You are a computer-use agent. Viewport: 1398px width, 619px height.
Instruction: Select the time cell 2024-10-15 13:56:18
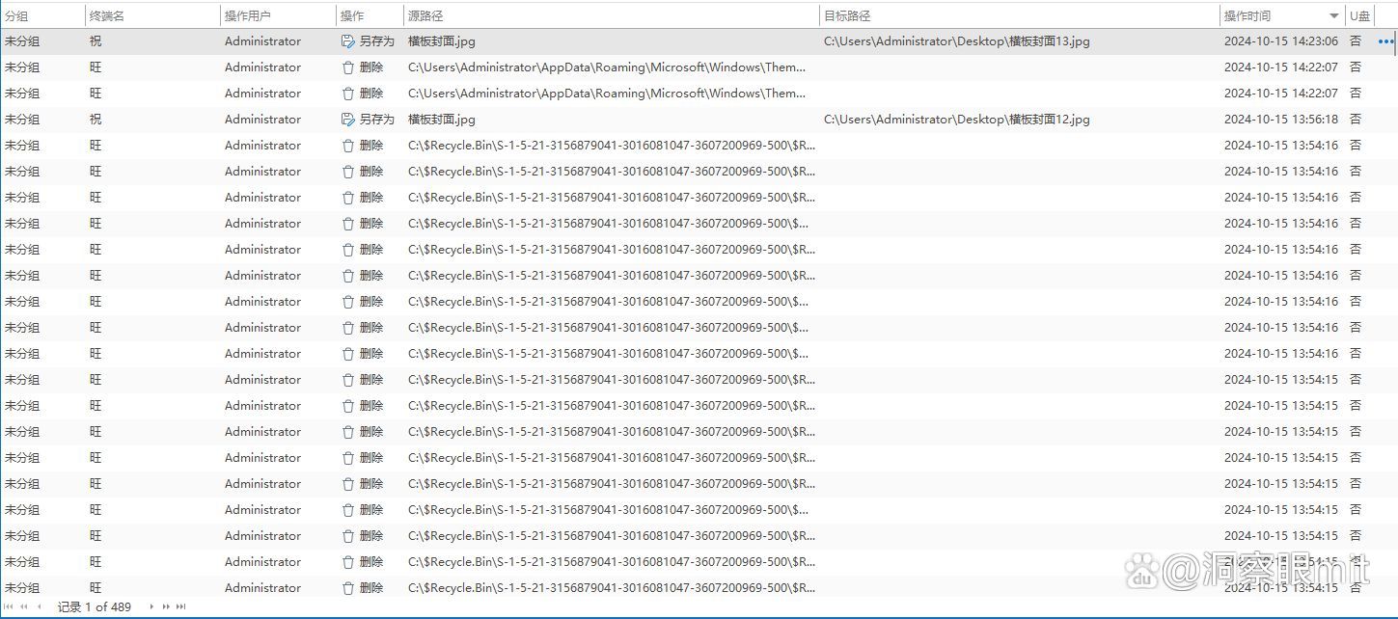pos(1281,120)
